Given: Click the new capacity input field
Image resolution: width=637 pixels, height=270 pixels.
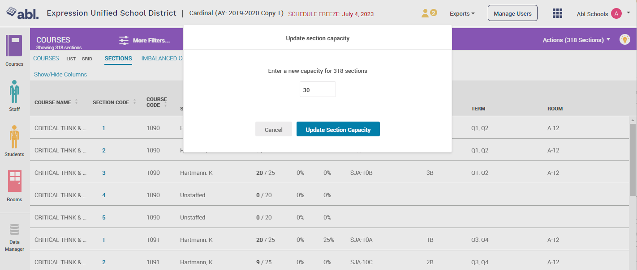Looking at the screenshot, I should click(318, 89).
